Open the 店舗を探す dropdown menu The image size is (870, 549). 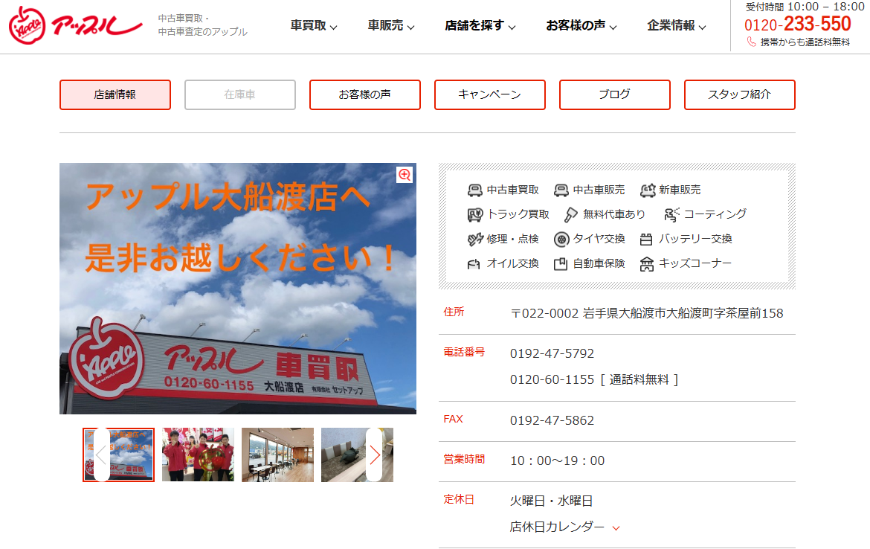tap(480, 26)
